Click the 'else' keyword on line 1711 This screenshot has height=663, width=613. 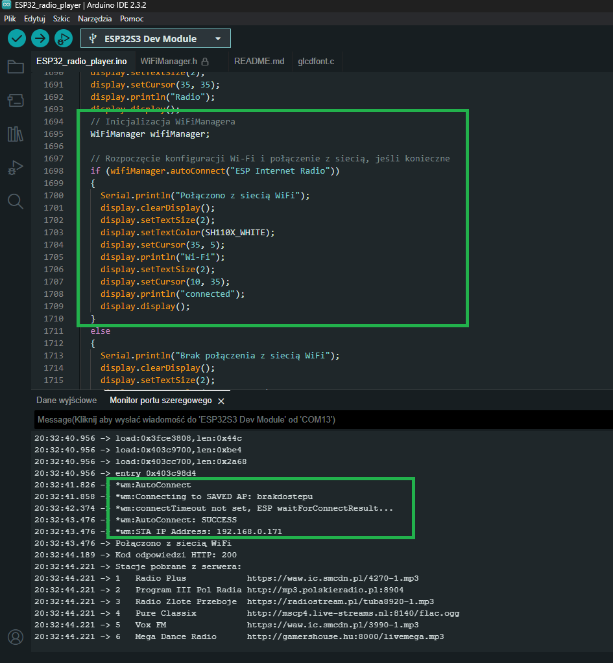click(101, 331)
